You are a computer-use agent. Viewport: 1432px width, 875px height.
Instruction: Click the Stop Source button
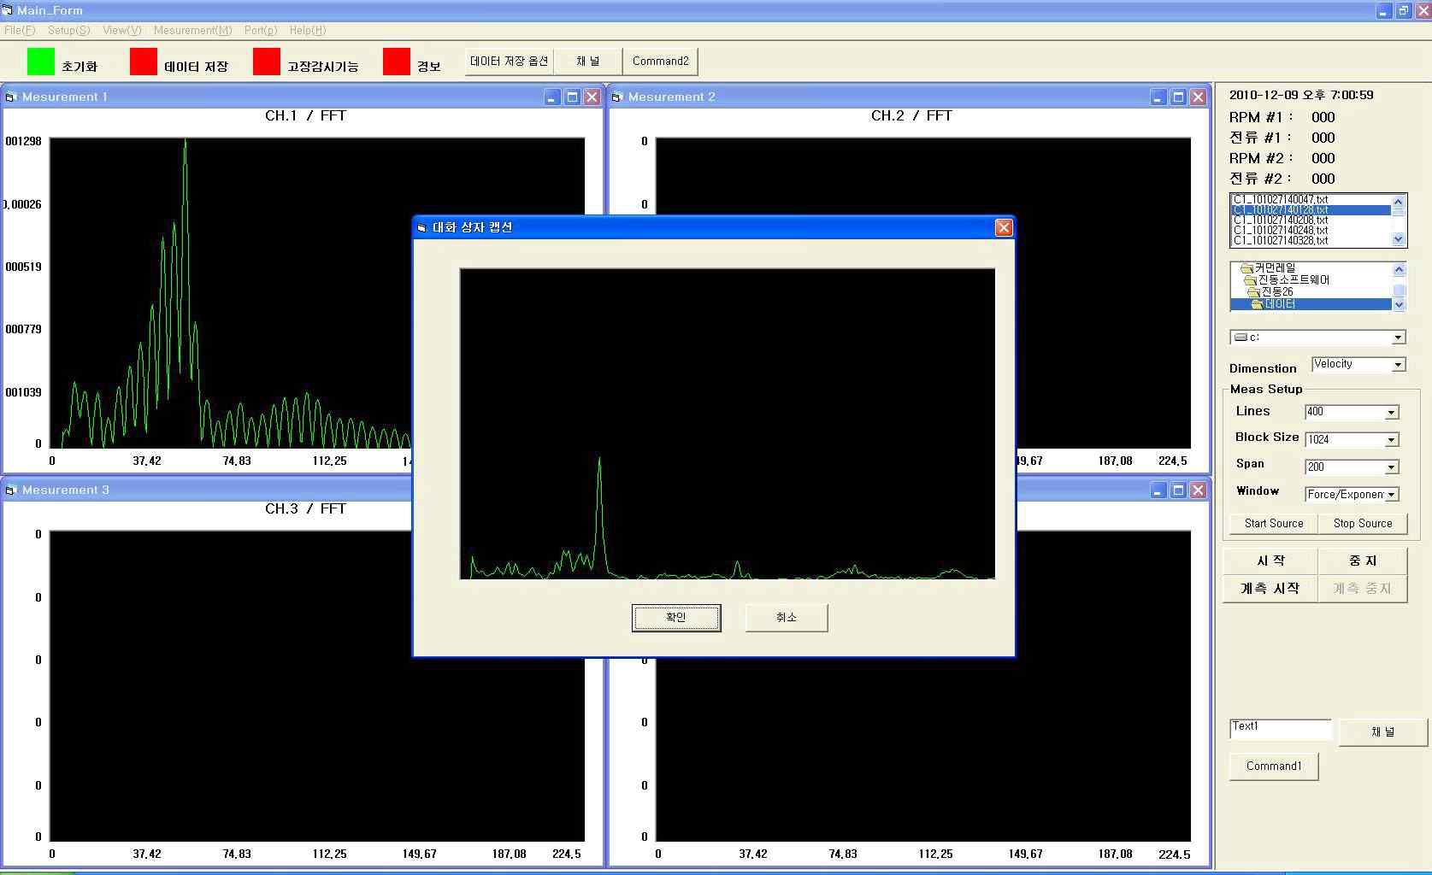(x=1363, y=523)
